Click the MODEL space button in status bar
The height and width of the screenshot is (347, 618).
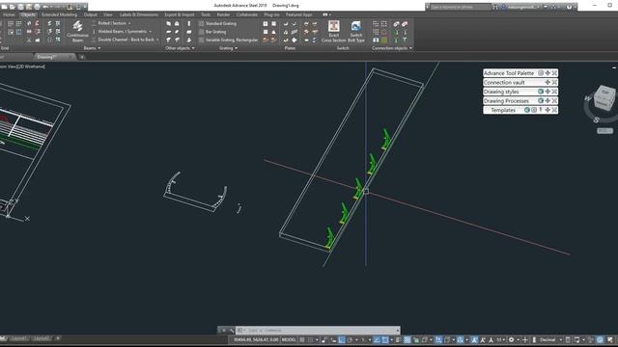pyautogui.click(x=289, y=339)
